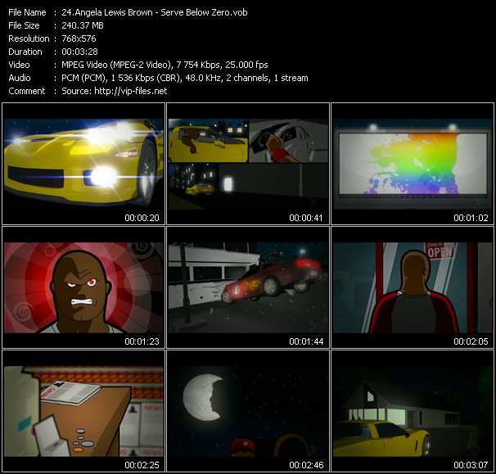This screenshot has width=496, height=474.
Task: Click the timestamp '00:01:02'
Action: [x=471, y=218]
